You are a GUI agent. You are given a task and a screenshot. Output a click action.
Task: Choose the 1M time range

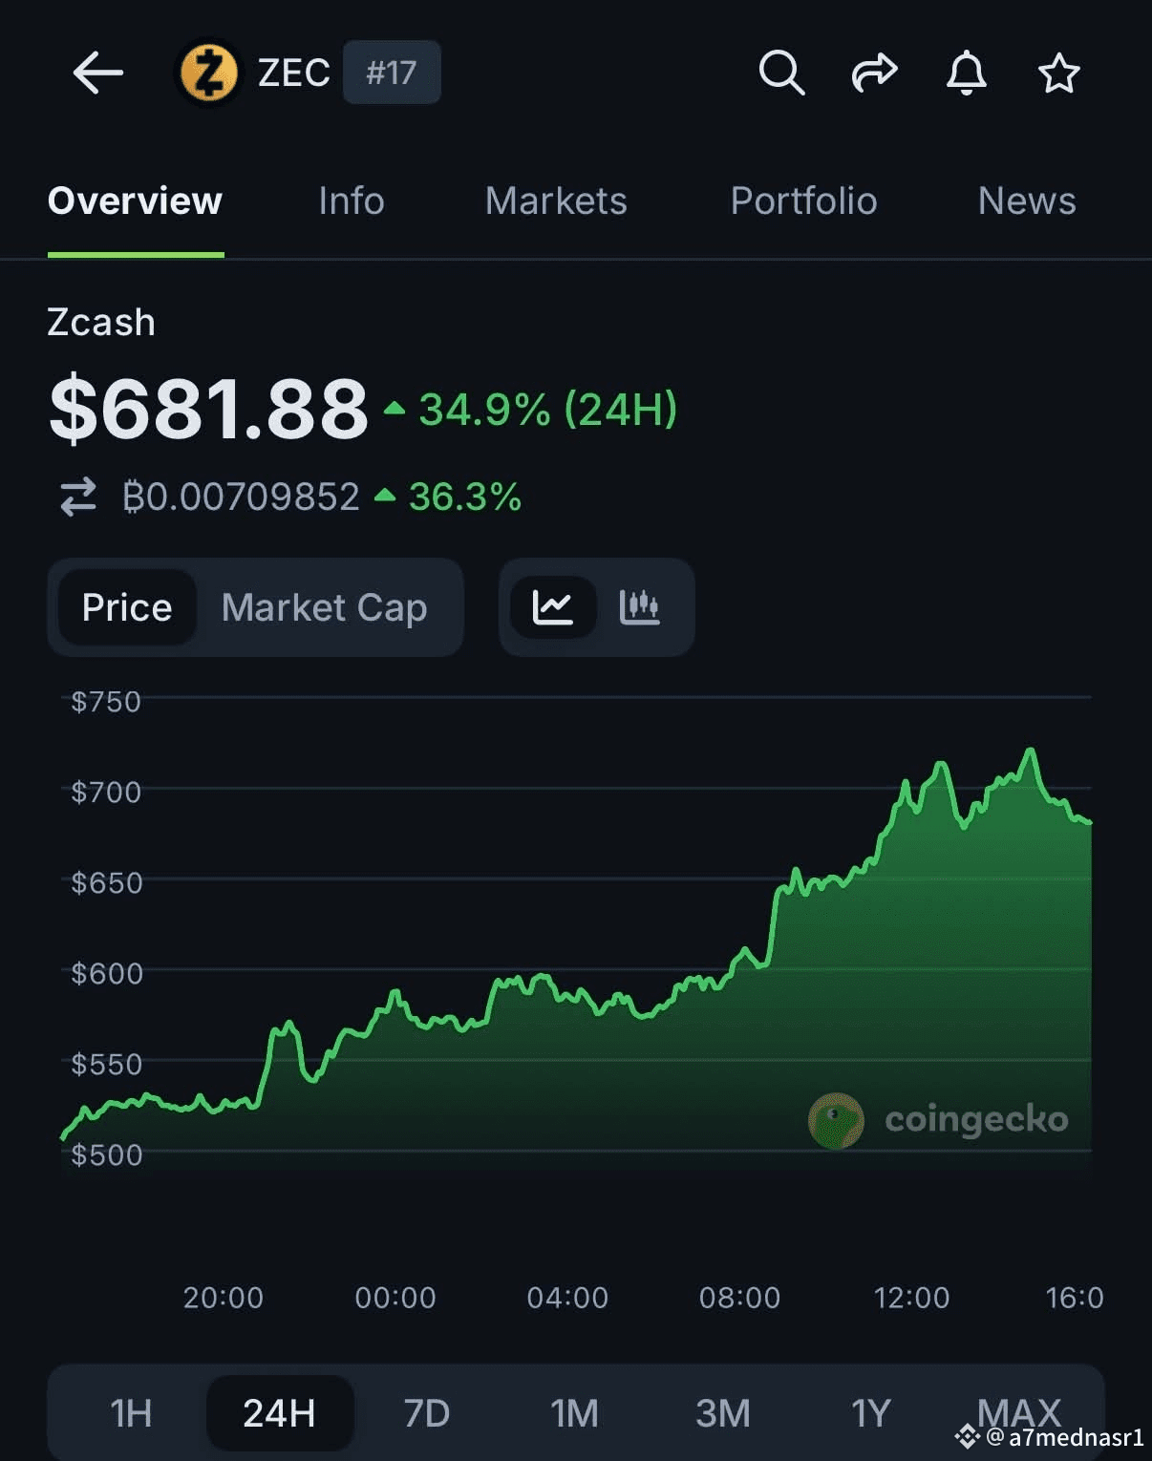click(x=574, y=1412)
